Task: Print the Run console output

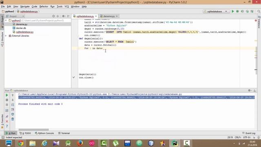Action: [13, 114]
